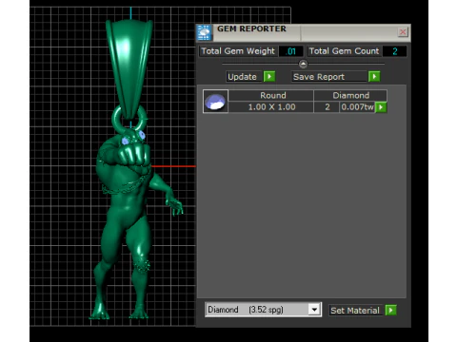Click the green arrow next to Set Material
Screen dimensions: 457x342
tap(391, 310)
